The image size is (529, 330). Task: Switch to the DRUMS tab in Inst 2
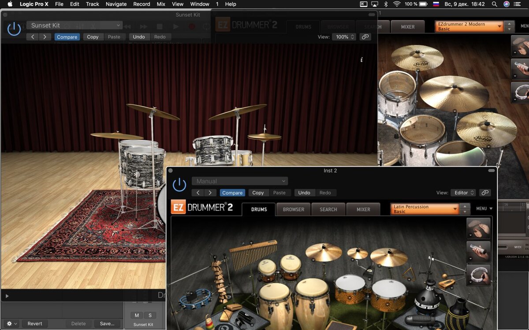point(259,209)
